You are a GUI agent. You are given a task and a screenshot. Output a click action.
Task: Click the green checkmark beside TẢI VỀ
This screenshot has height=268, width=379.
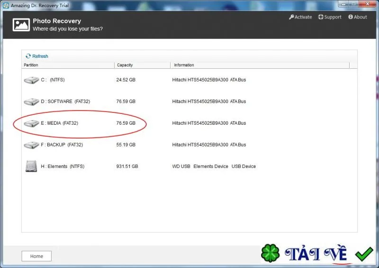click(x=364, y=254)
